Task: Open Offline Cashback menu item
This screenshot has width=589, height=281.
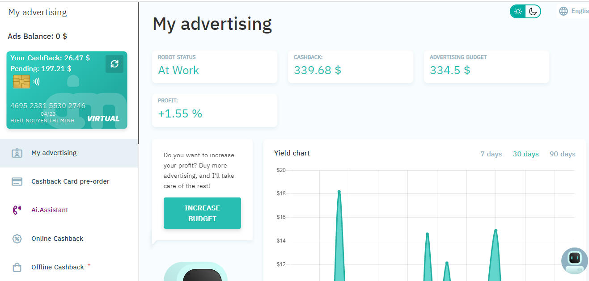Action: tap(69, 268)
